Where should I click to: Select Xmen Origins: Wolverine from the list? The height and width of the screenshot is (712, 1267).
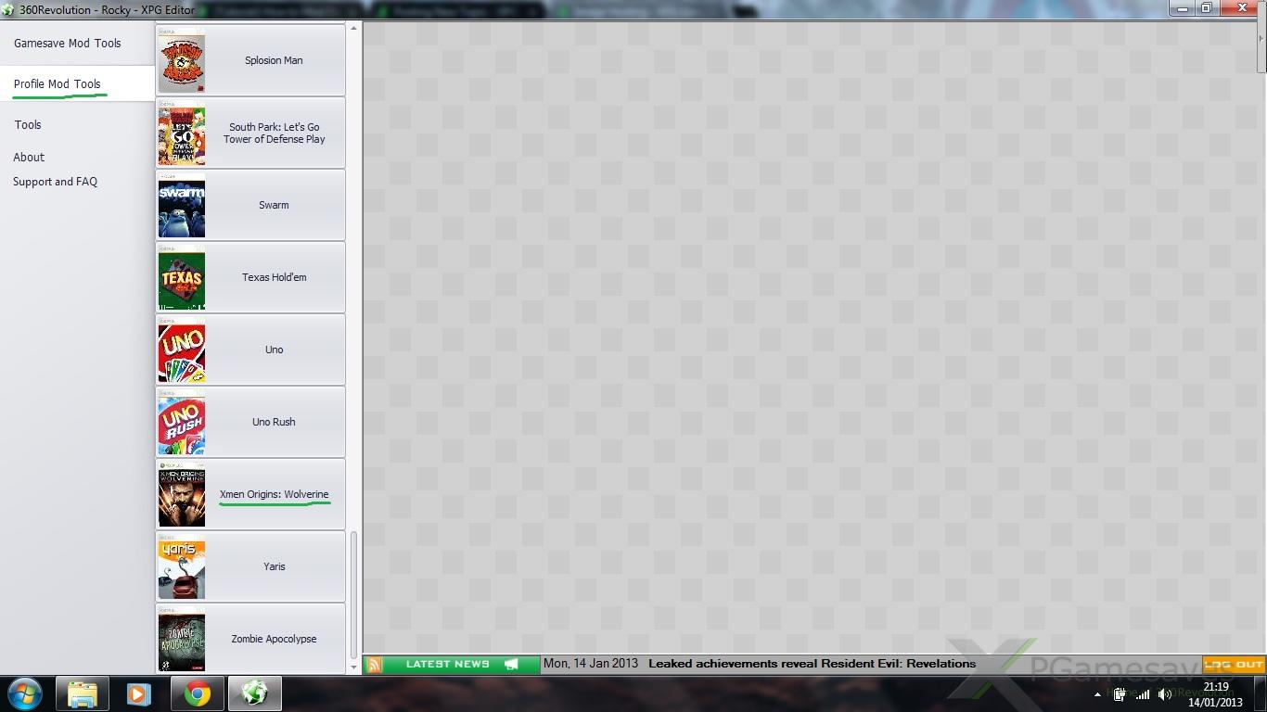click(x=274, y=494)
